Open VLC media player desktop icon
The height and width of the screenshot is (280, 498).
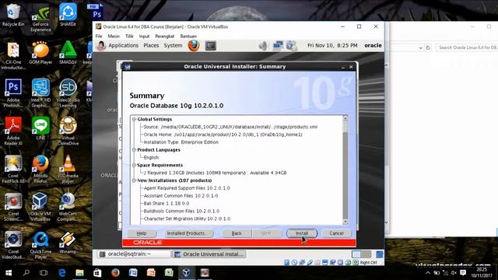[x=68, y=170]
